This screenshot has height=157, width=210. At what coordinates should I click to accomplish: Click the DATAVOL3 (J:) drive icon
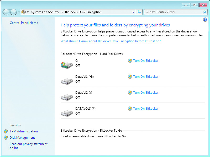pyautogui.click(x=67, y=113)
